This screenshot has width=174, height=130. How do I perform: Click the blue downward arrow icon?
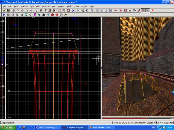click(48, 15)
